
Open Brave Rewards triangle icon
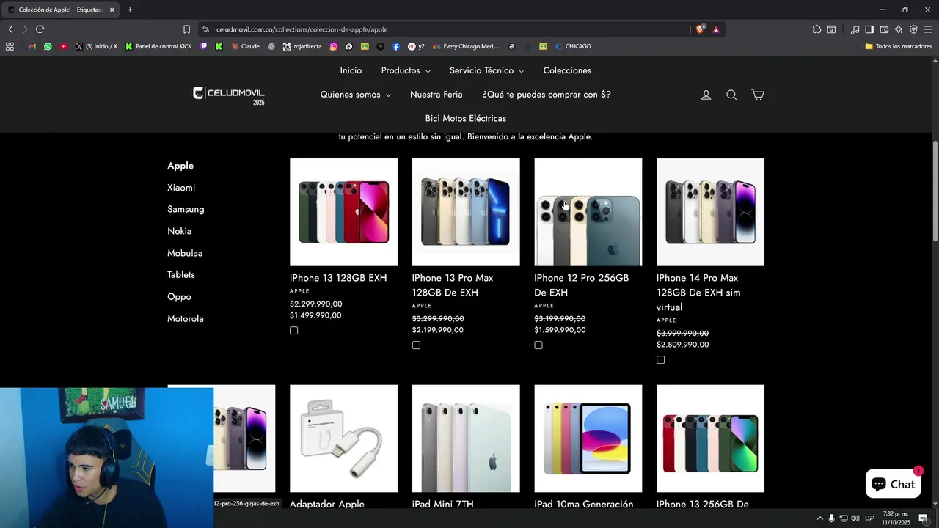point(716,29)
